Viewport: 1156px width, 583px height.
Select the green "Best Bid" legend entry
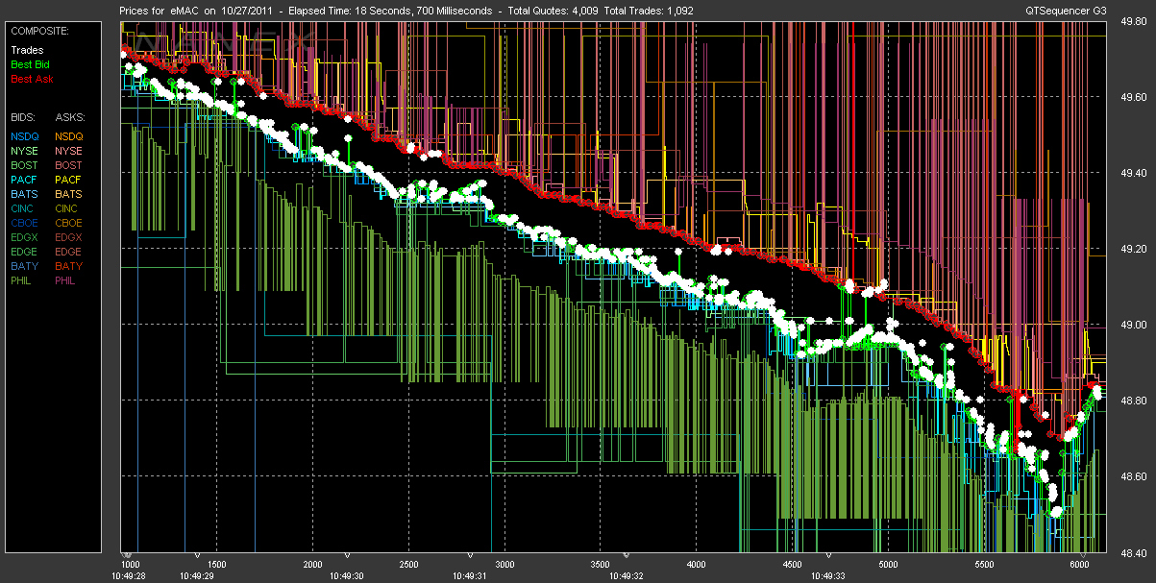point(30,64)
